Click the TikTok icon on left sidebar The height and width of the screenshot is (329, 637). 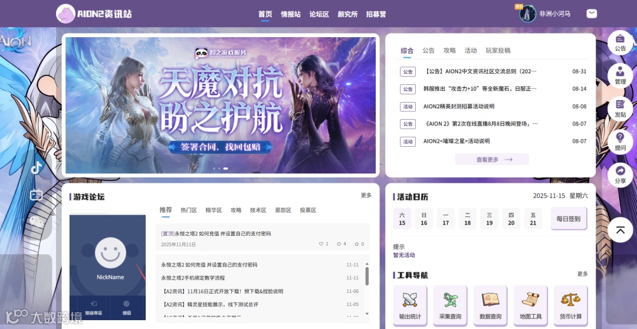37,167
